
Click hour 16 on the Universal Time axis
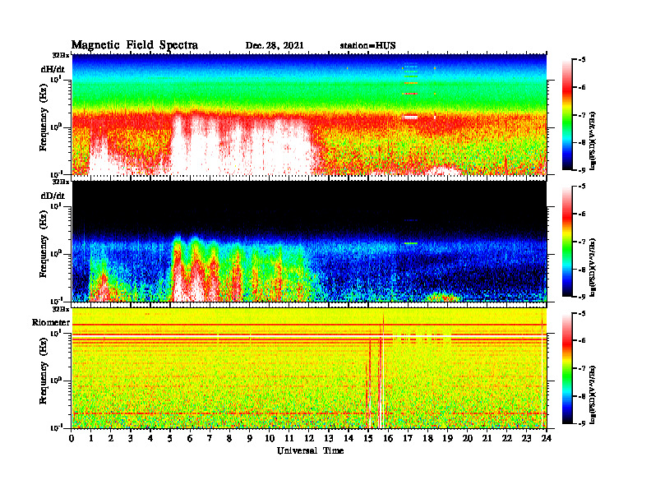point(388,438)
